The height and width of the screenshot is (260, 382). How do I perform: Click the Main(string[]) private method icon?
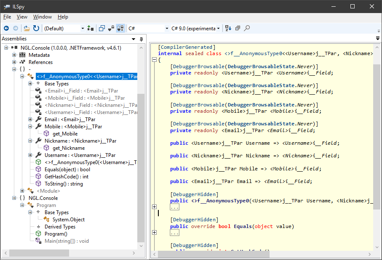tap(38, 241)
